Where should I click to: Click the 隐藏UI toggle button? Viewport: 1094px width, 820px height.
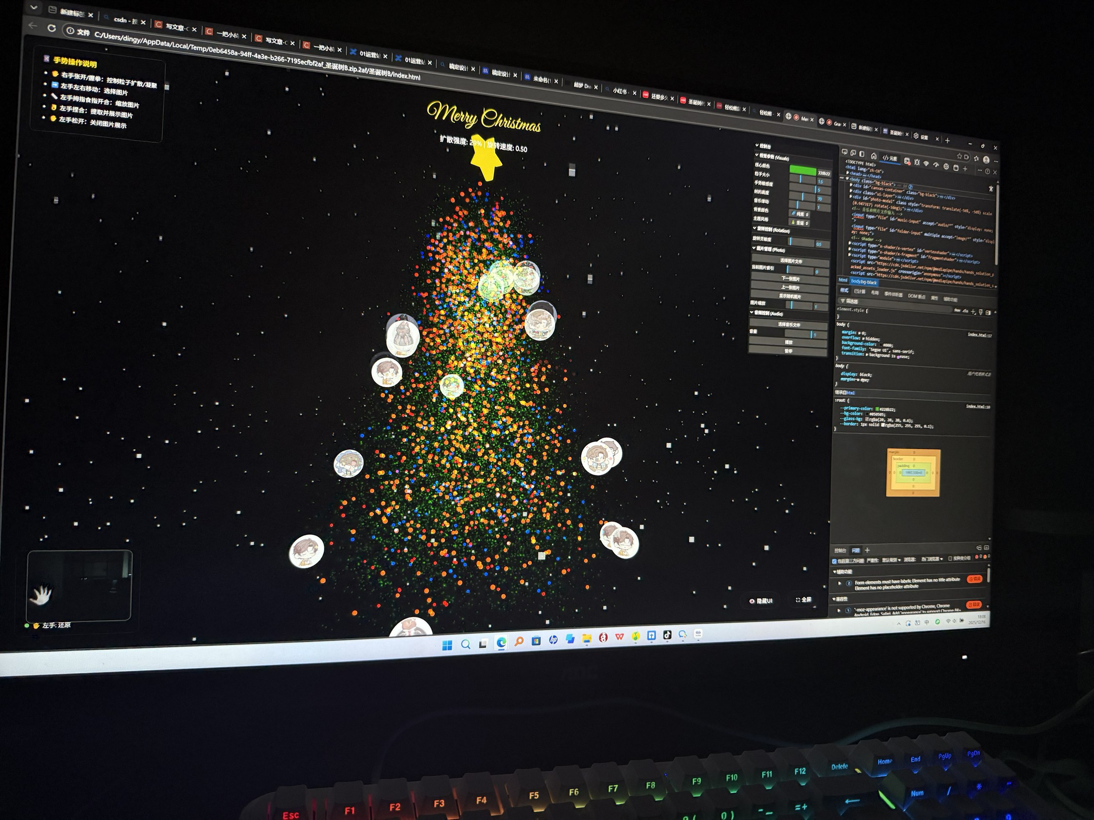click(761, 601)
